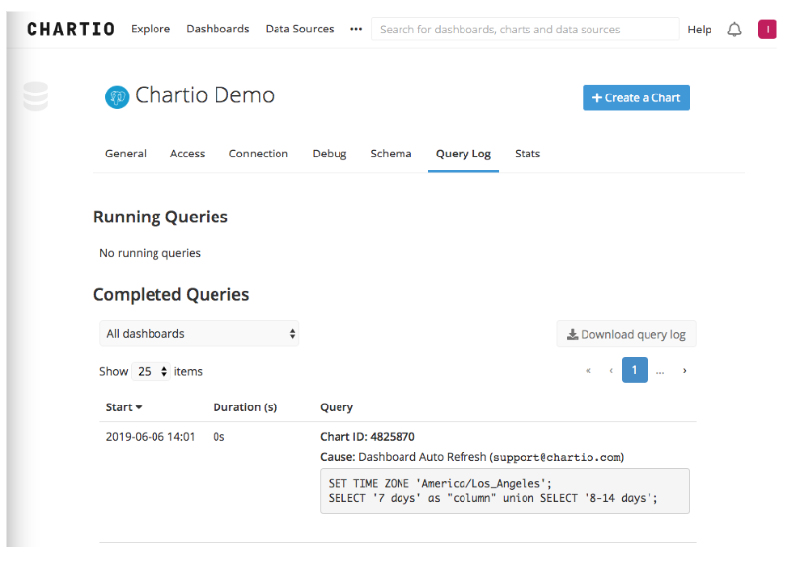The width and height of the screenshot is (804, 561).
Task: Switch to the Connection tab
Action: [259, 154]
